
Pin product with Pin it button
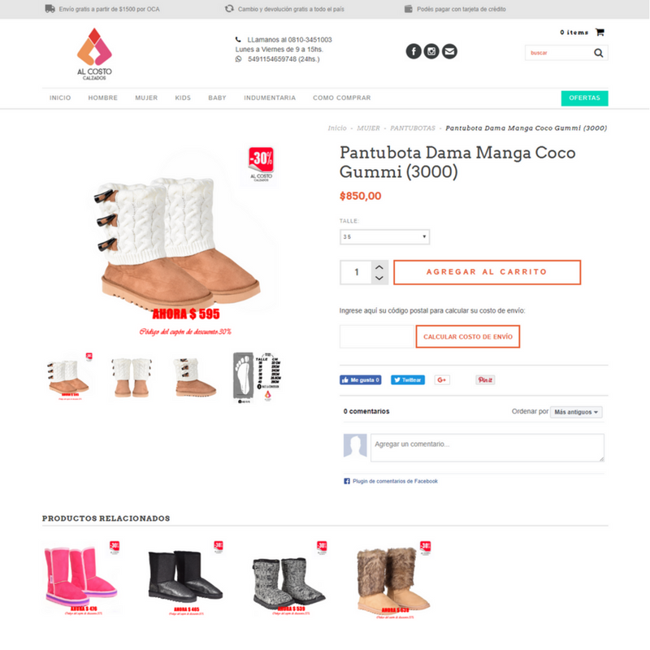(x=485, y=379)
